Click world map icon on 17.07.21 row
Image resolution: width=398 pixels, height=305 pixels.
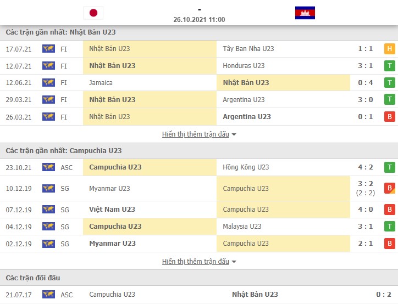click(x=48, y=49)
